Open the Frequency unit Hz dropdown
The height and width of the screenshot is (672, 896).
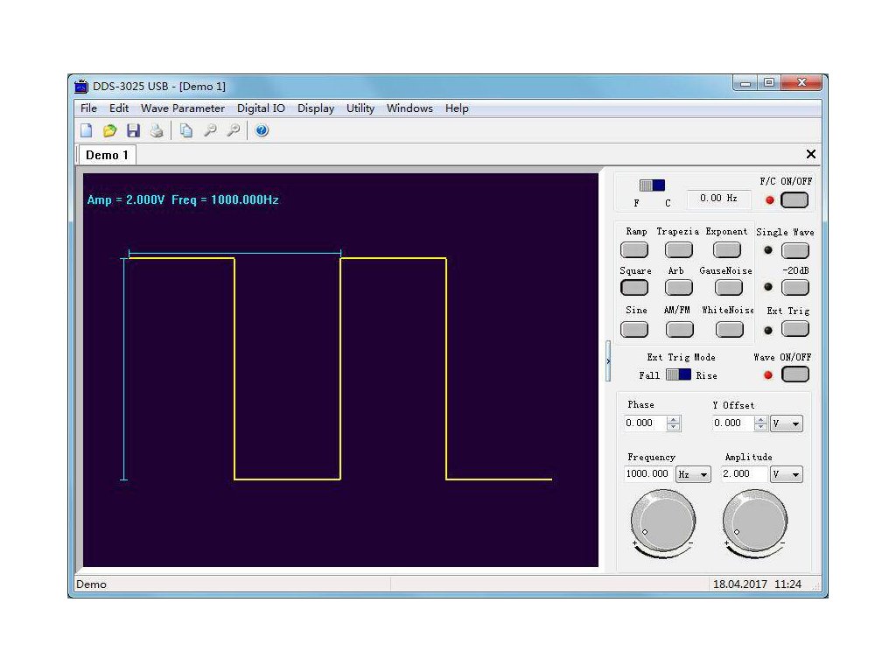(x=693, y=474)
